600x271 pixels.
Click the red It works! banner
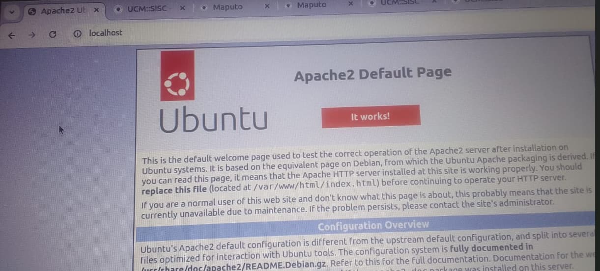coord(371,116)
